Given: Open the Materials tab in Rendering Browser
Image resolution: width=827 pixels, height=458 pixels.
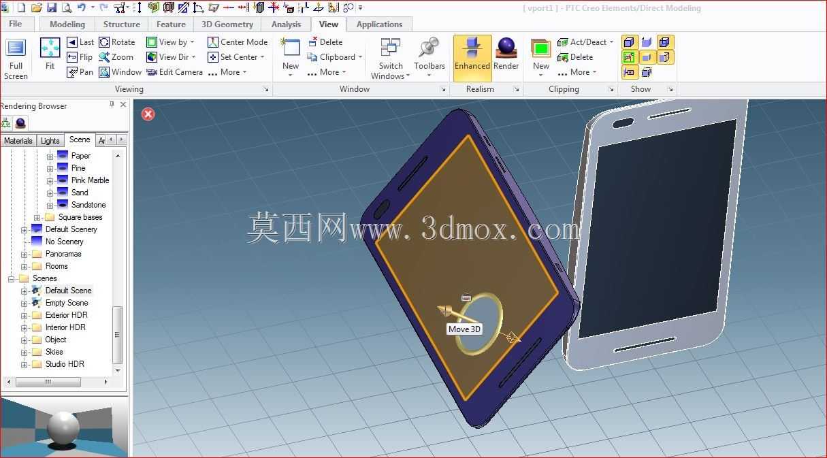Looking at the screenshot, I should (x=18, y=141).
